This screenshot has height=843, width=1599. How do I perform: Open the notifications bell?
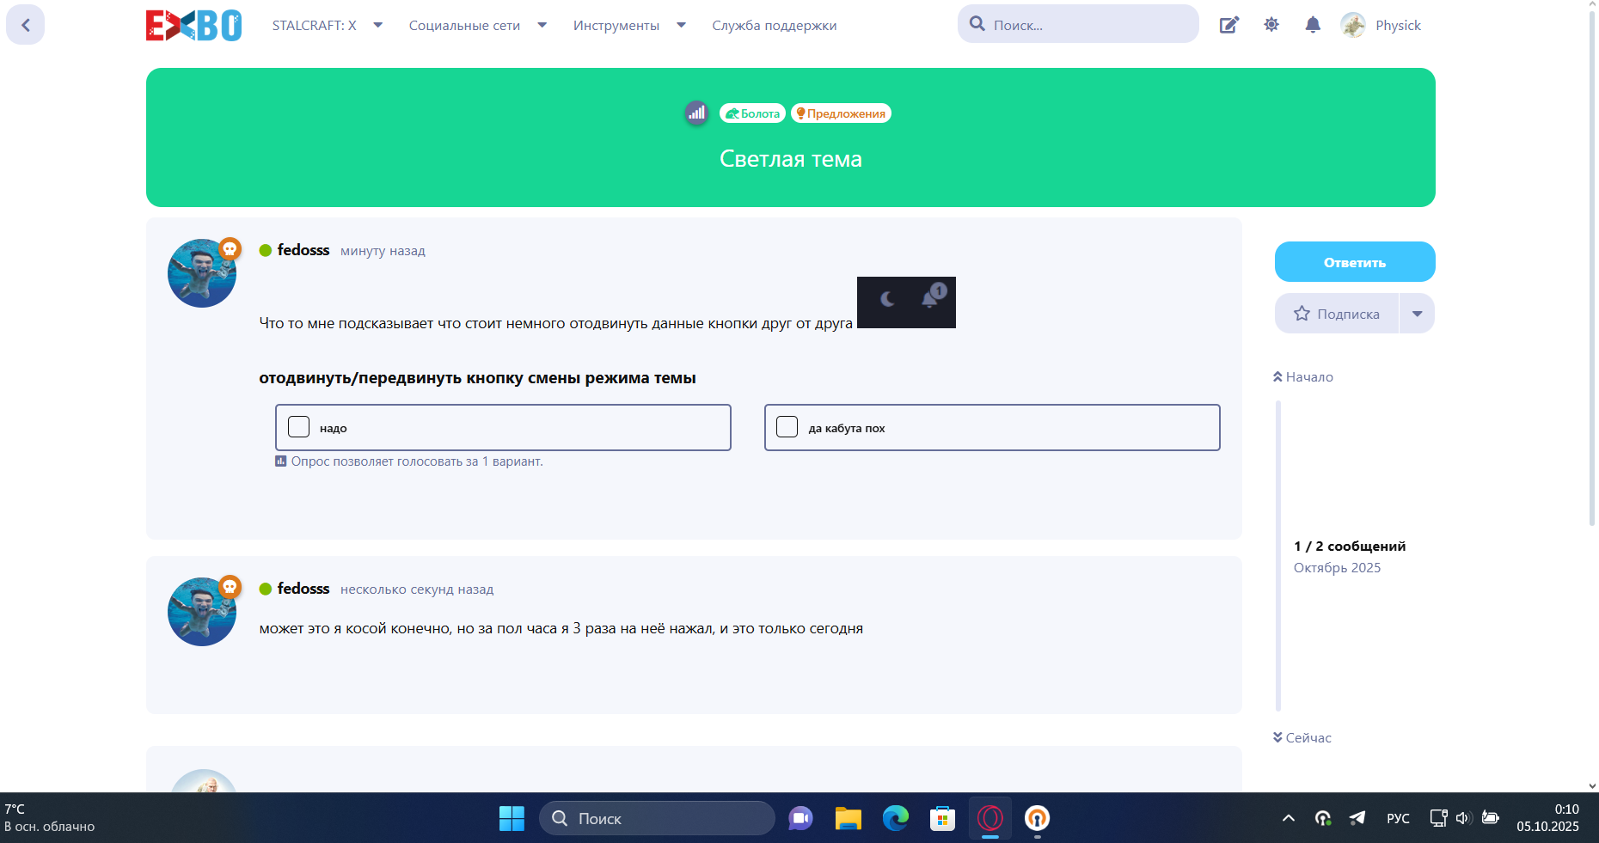click(x=1312, y=25)
